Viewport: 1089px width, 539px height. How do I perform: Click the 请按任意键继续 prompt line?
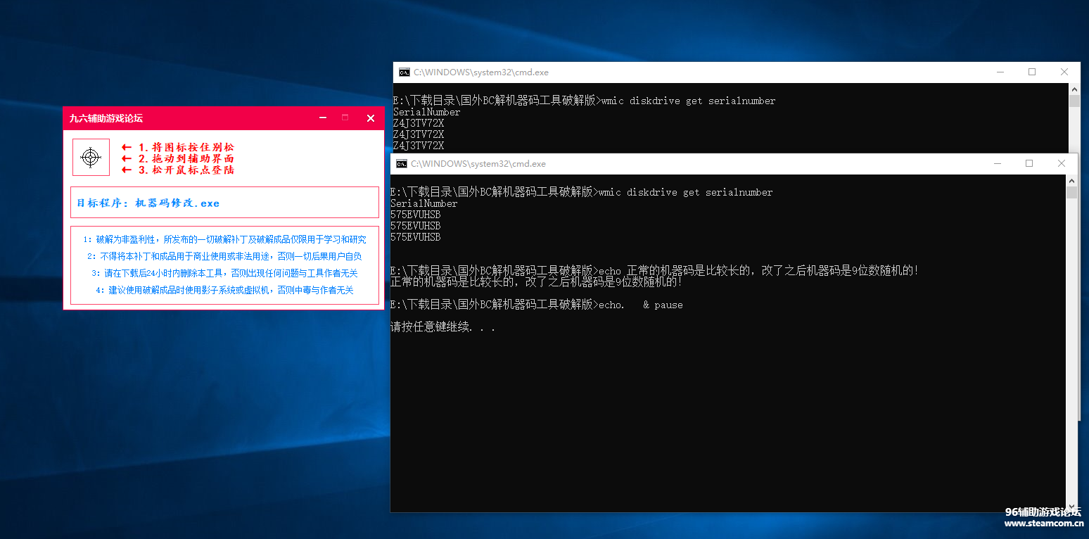point(442,327)
